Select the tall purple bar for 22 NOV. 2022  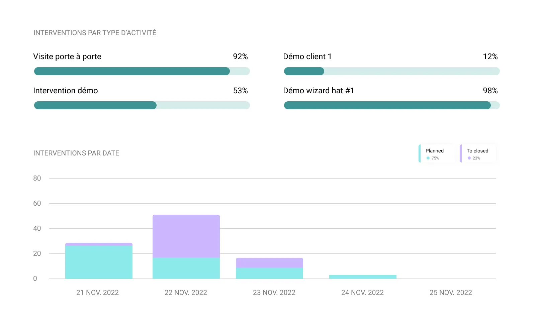[186, 236]
